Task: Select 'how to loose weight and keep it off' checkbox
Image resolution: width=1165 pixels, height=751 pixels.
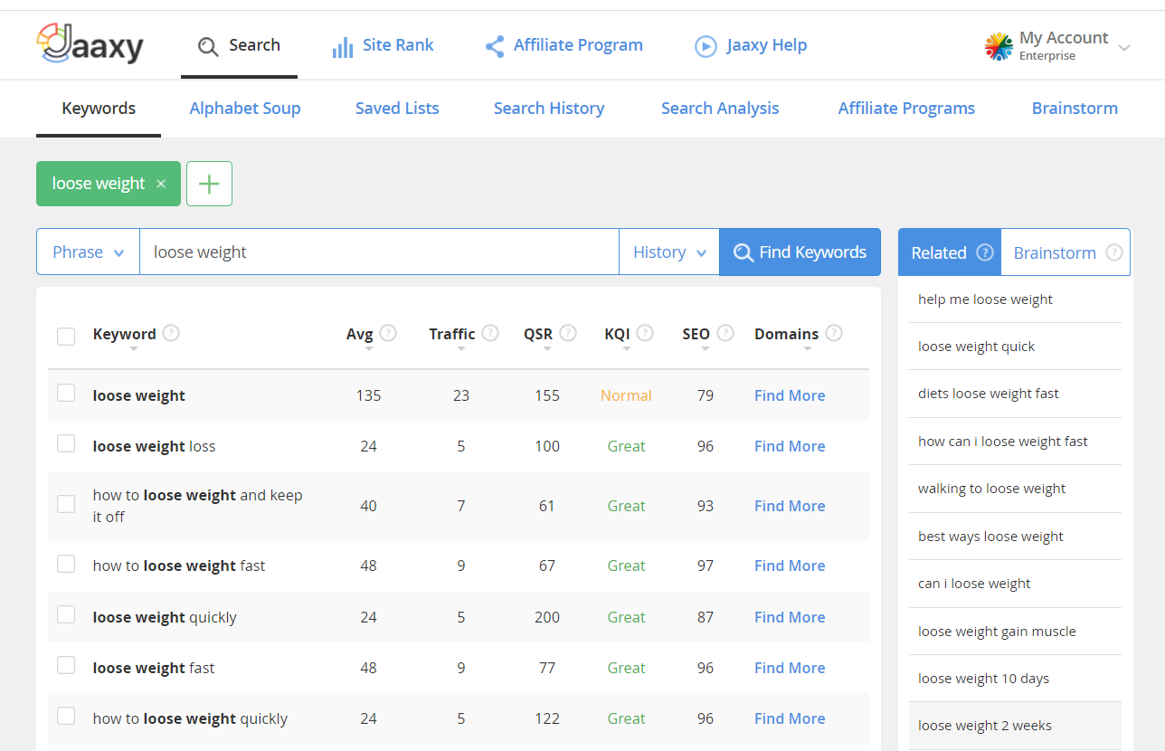Action: coord(66,504)
